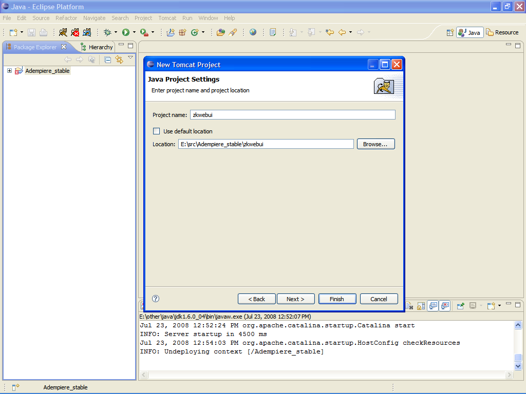
Task: Open the Package Explorer view menu triangle
Action: pyautogui.click(x=130, y=57)
